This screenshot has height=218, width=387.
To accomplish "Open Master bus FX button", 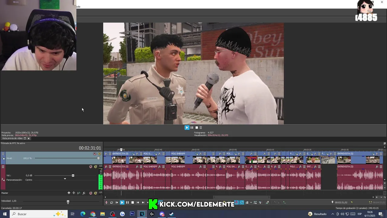I will [84, 193].
